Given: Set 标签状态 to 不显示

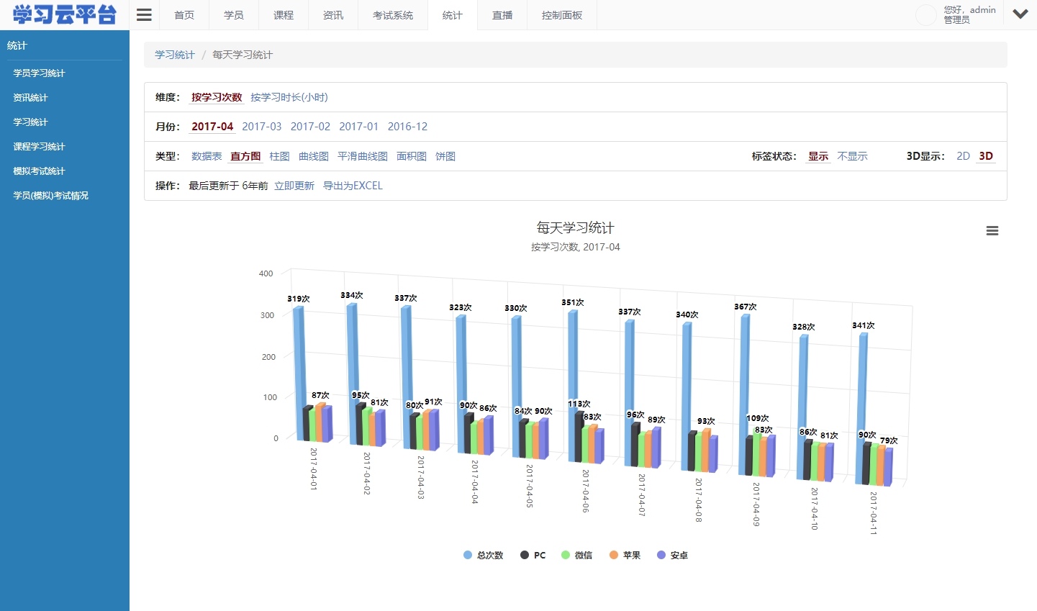Looking at the screenshot, I should (852, 155).
